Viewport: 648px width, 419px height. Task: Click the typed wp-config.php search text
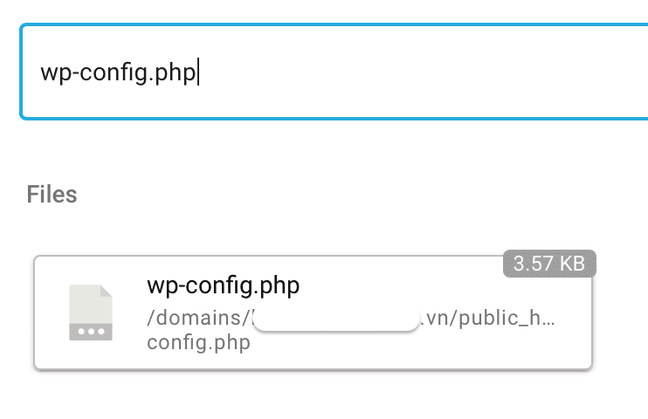click(x=118, y=72)
